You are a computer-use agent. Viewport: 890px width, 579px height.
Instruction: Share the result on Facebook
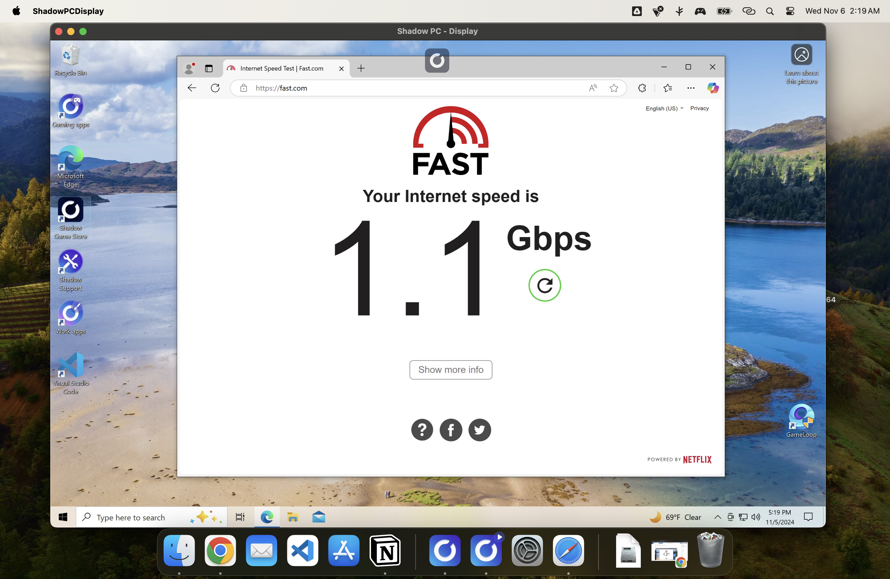click(x=451, y=430)
